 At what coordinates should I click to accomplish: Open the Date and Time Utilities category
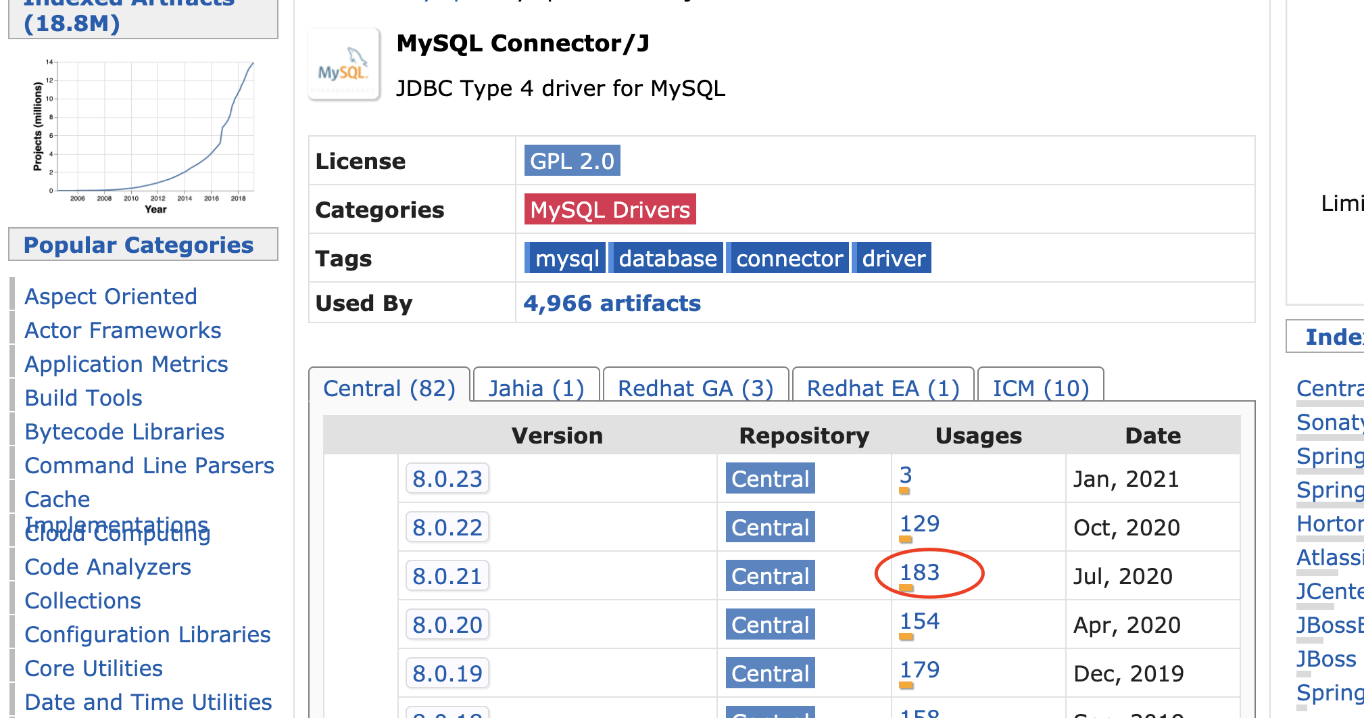148,702
